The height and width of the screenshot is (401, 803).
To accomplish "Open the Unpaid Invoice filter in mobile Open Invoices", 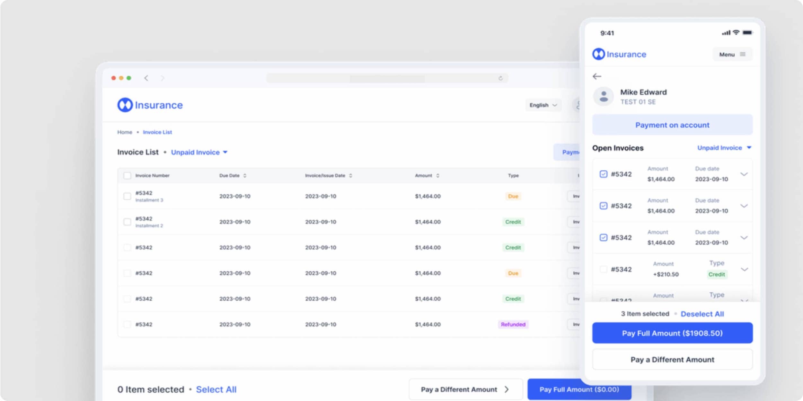I will click(x=724, y=148).
